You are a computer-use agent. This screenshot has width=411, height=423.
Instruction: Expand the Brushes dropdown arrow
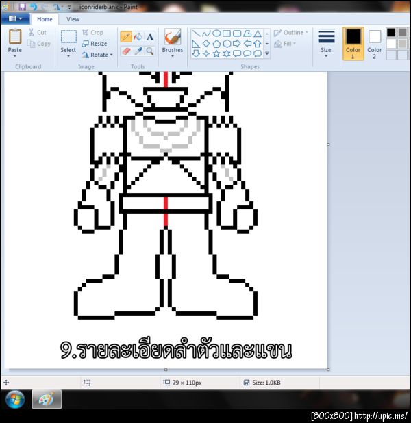[x=173, y=56]
